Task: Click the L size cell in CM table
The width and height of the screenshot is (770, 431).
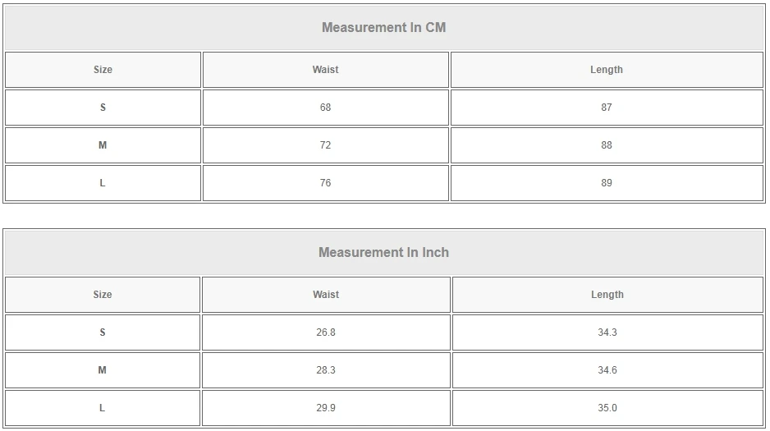Action: (103, 183)
